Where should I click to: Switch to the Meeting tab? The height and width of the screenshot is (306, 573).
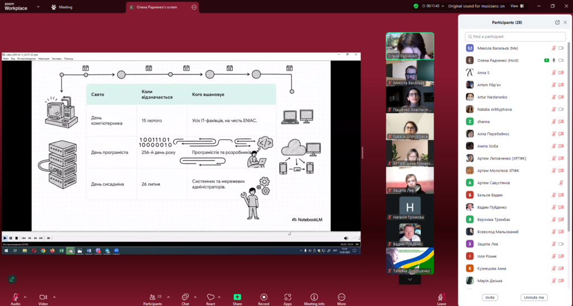click(x=62, y=7)
